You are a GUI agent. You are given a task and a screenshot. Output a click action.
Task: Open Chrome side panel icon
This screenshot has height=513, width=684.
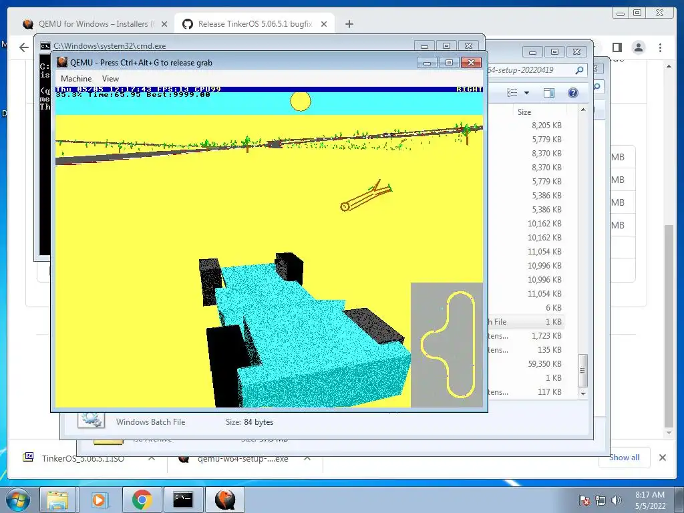(x=617, y=47)
